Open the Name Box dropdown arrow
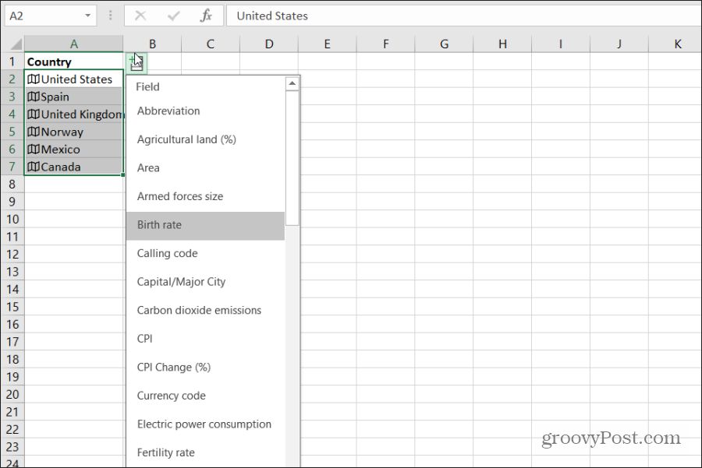This screenshot has height=468, width=702. (x=87, y=16)
